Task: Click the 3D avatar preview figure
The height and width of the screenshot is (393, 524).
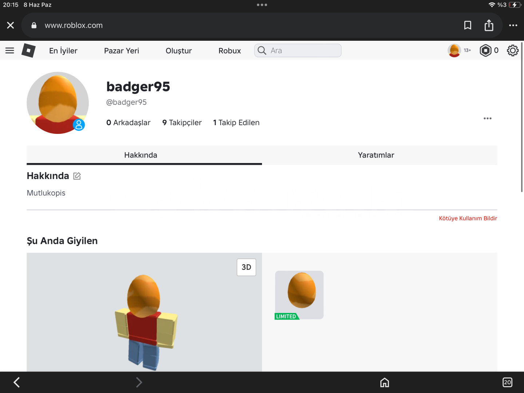Action: (x=146, y=322)
